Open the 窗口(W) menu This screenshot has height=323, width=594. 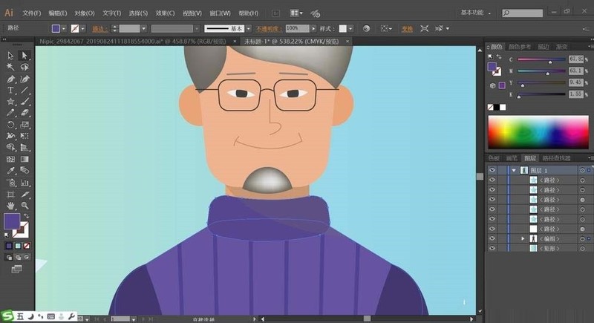coord(220,13)
